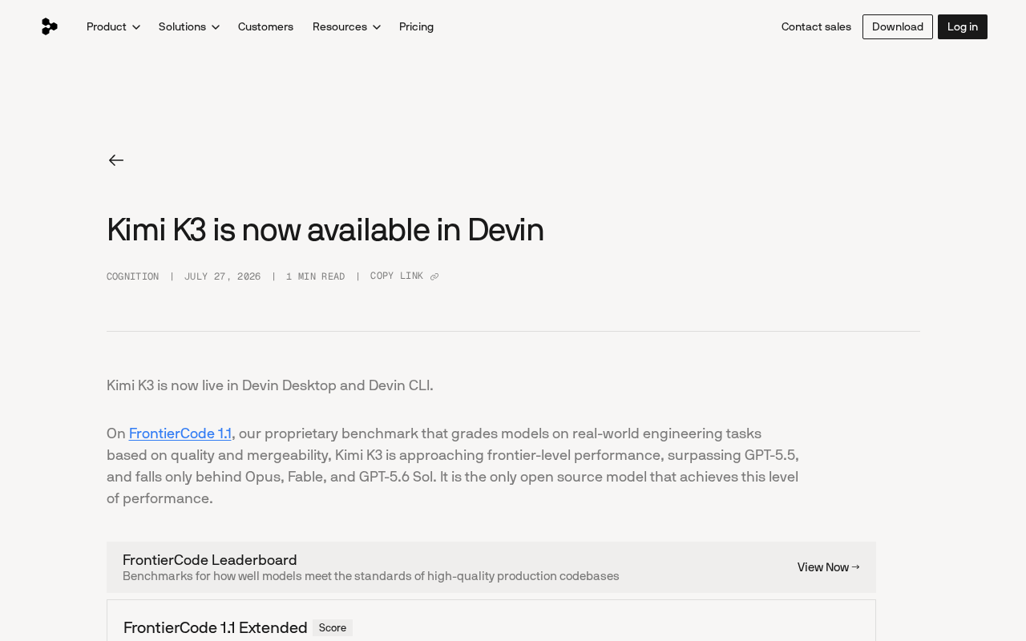Click the leaderboard banner subtitle about benchmarks
This screenshot has width=1026, height=641.
[x=371, y=576]
